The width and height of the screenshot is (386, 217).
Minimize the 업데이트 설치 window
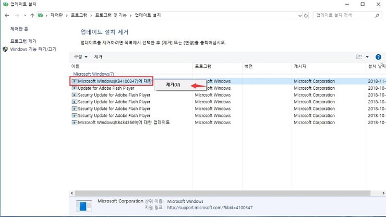pyautogui.click(x=347, y=4)
